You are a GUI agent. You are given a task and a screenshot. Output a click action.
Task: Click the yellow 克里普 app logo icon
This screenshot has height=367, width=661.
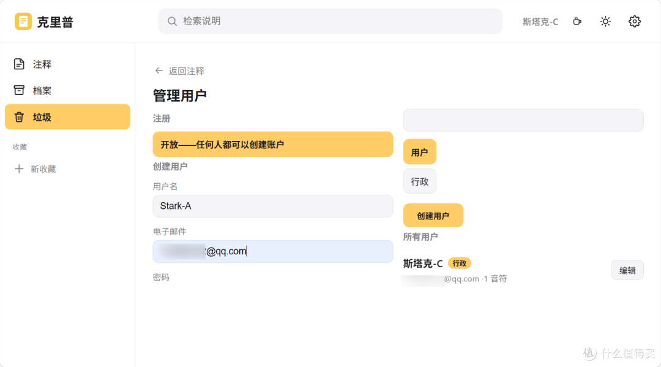[23, 21]
